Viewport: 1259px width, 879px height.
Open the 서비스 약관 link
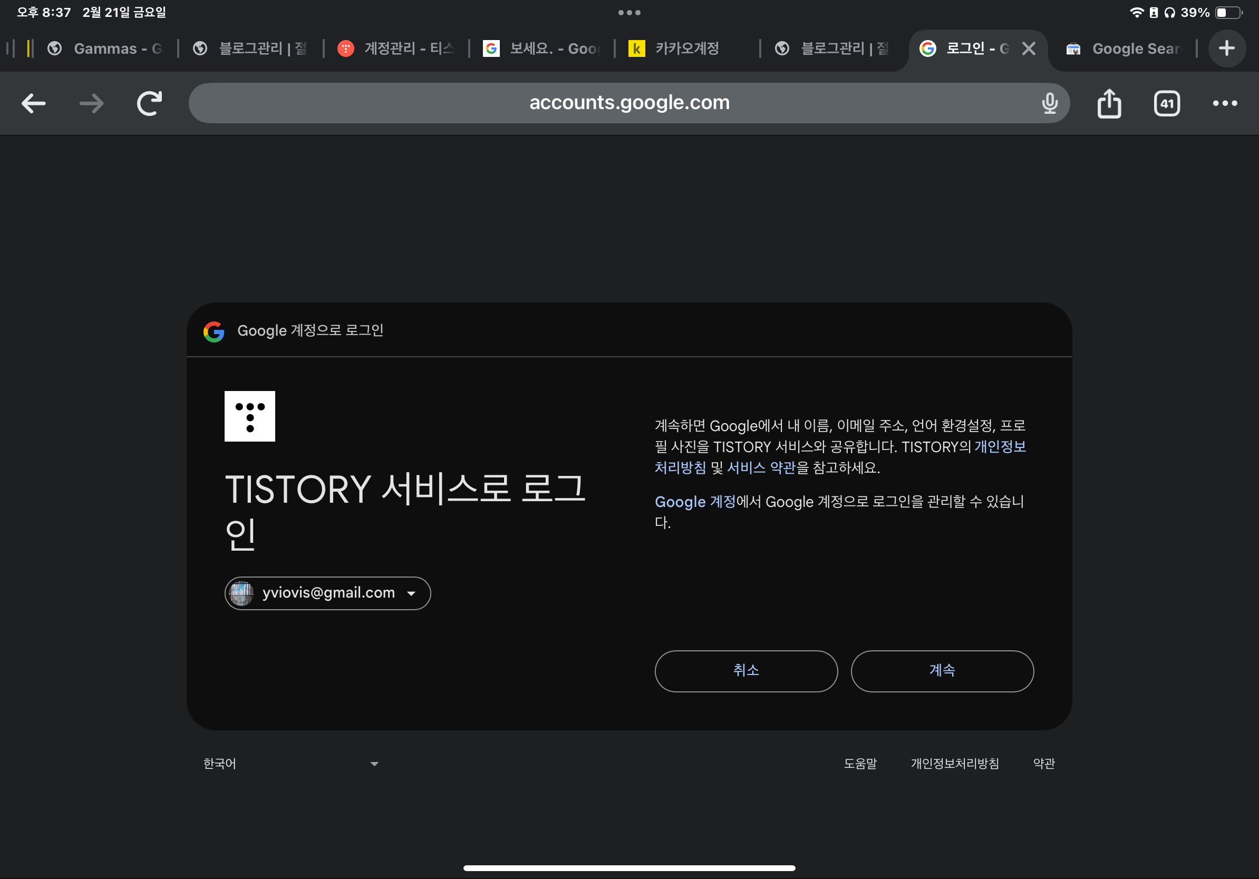[x=761, y=467]
